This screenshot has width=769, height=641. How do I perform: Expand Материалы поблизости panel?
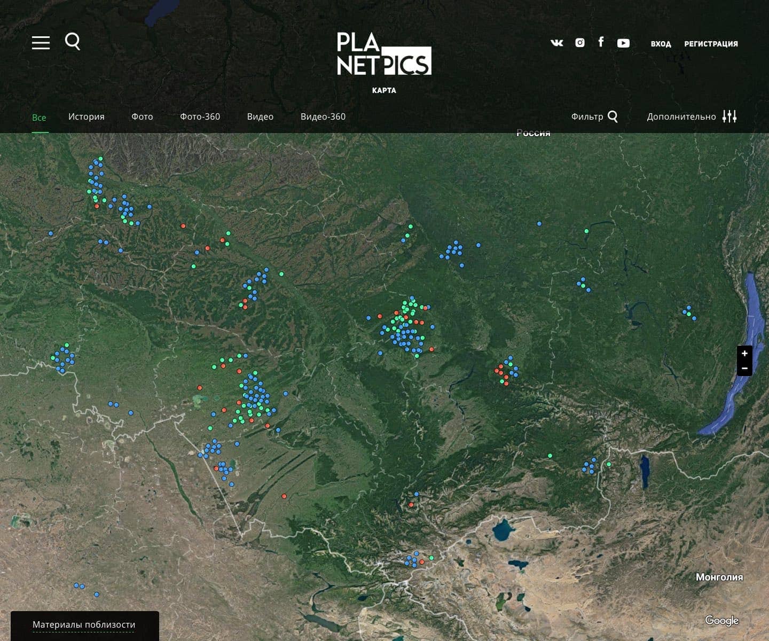(x=84, y=624)
